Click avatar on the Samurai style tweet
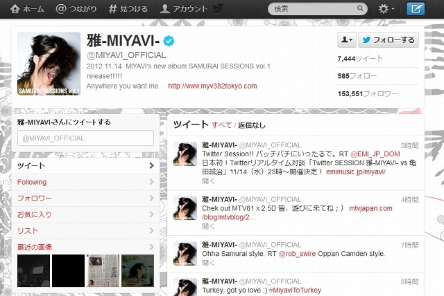The height and width of the screenshot is (296, 444). click(x=185, y=253)
